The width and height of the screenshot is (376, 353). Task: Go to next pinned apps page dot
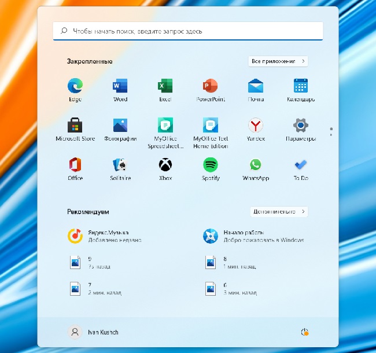331,135
